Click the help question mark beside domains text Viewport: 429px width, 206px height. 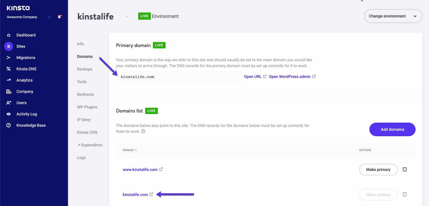point(143,131)
